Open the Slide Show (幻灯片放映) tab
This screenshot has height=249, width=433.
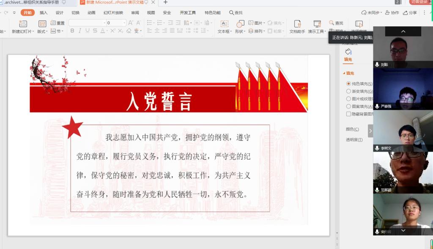click(x=113, y=13)
